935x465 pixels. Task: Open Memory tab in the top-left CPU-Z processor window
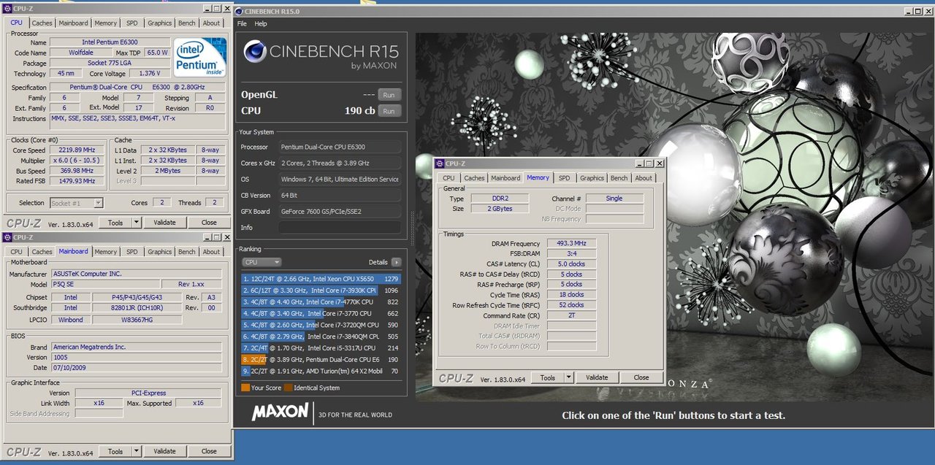point(105,23)
